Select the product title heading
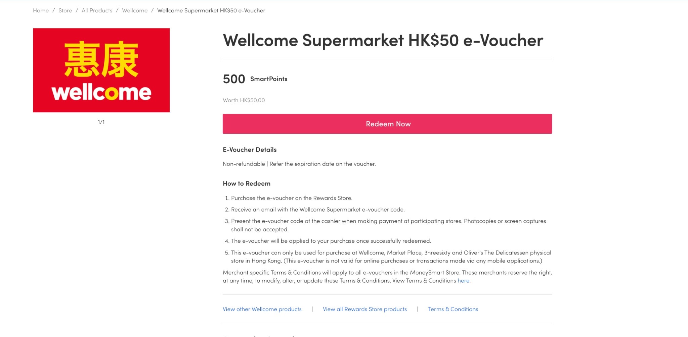Image resolution: width=688 pixels, height=337 pixels. 383,41
